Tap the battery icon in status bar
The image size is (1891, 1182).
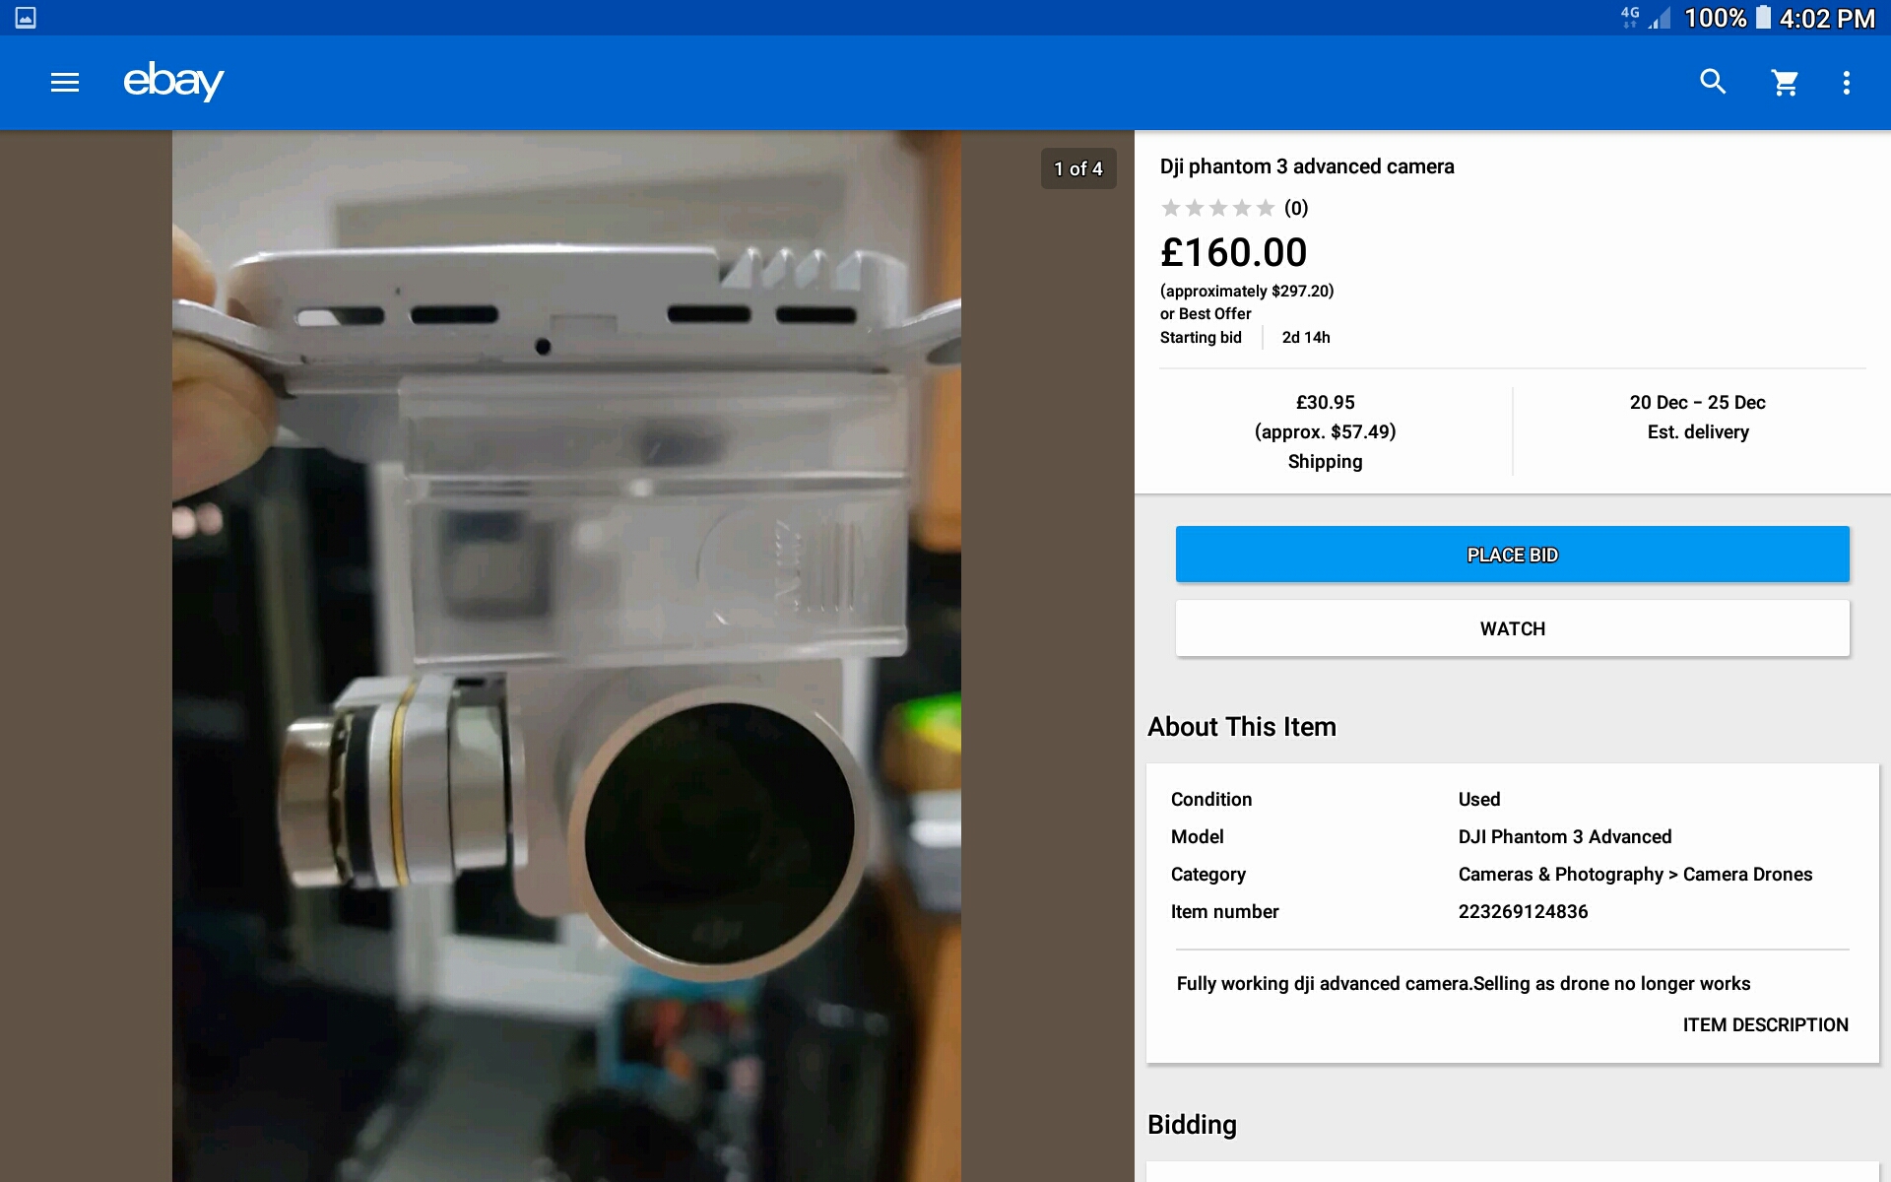(x=1763, y=18)
